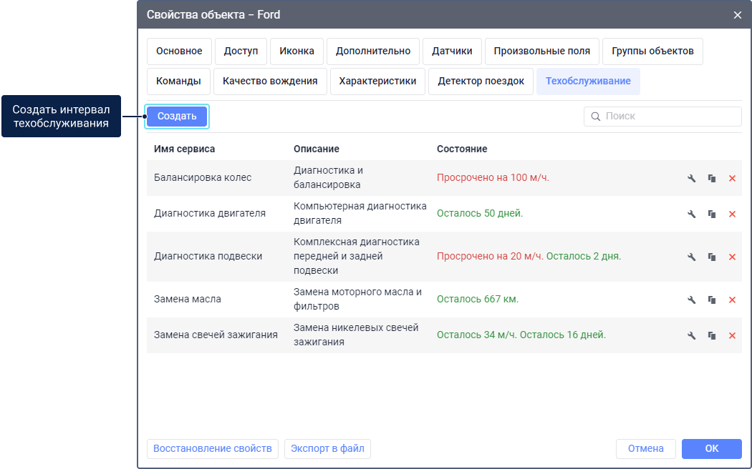Edit the Диагностика подвески service interval
752x469 pixels.
click(692, 257)
